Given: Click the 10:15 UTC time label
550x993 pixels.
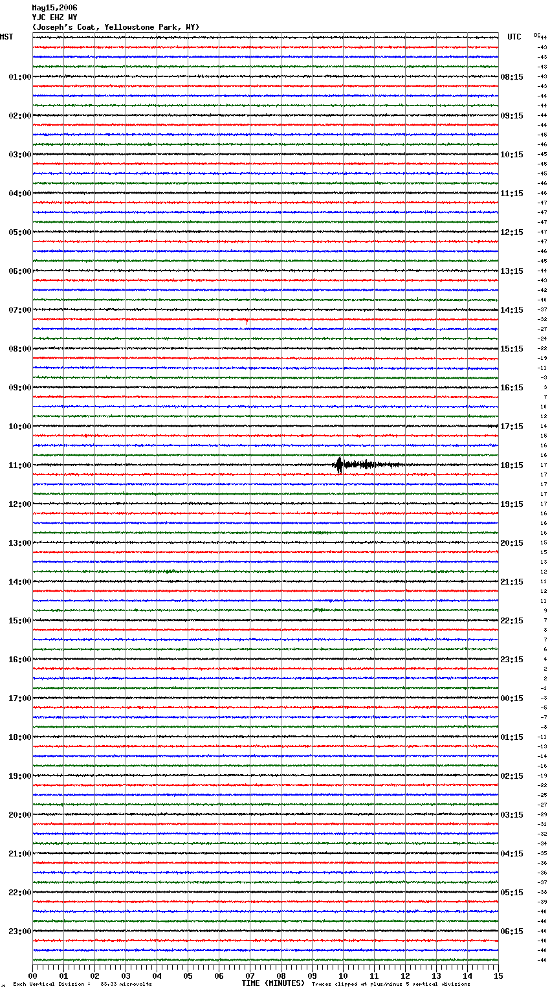Looking at the screenshot, I should (512, 155).
